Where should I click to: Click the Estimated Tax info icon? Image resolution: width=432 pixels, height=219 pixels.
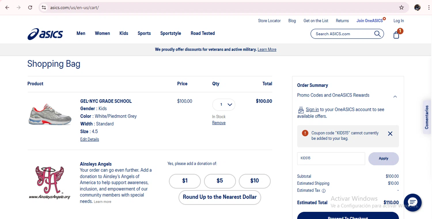(x=323, y=191)
